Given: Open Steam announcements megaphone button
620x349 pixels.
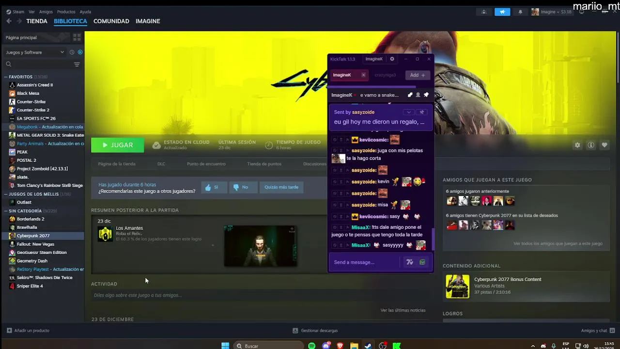Looking at the screenshot, I should pyautogui.click(x=502, y=12).
